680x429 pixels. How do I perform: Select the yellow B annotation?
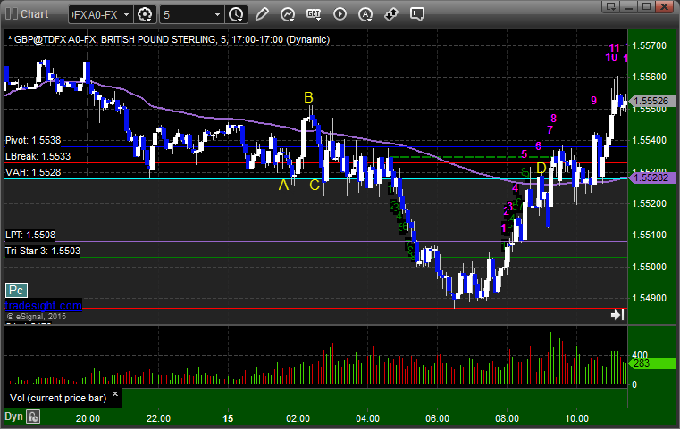pos(308,97)
